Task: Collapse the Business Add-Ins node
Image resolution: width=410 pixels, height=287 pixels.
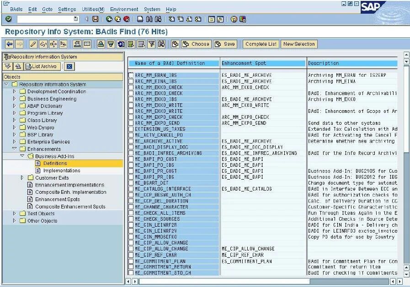Action: 22,156
